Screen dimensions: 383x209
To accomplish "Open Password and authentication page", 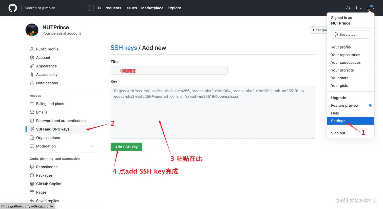I will pyautogui.click(x=61, y=121).
